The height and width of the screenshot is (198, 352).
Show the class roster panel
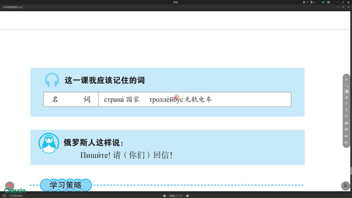point(346,142)
